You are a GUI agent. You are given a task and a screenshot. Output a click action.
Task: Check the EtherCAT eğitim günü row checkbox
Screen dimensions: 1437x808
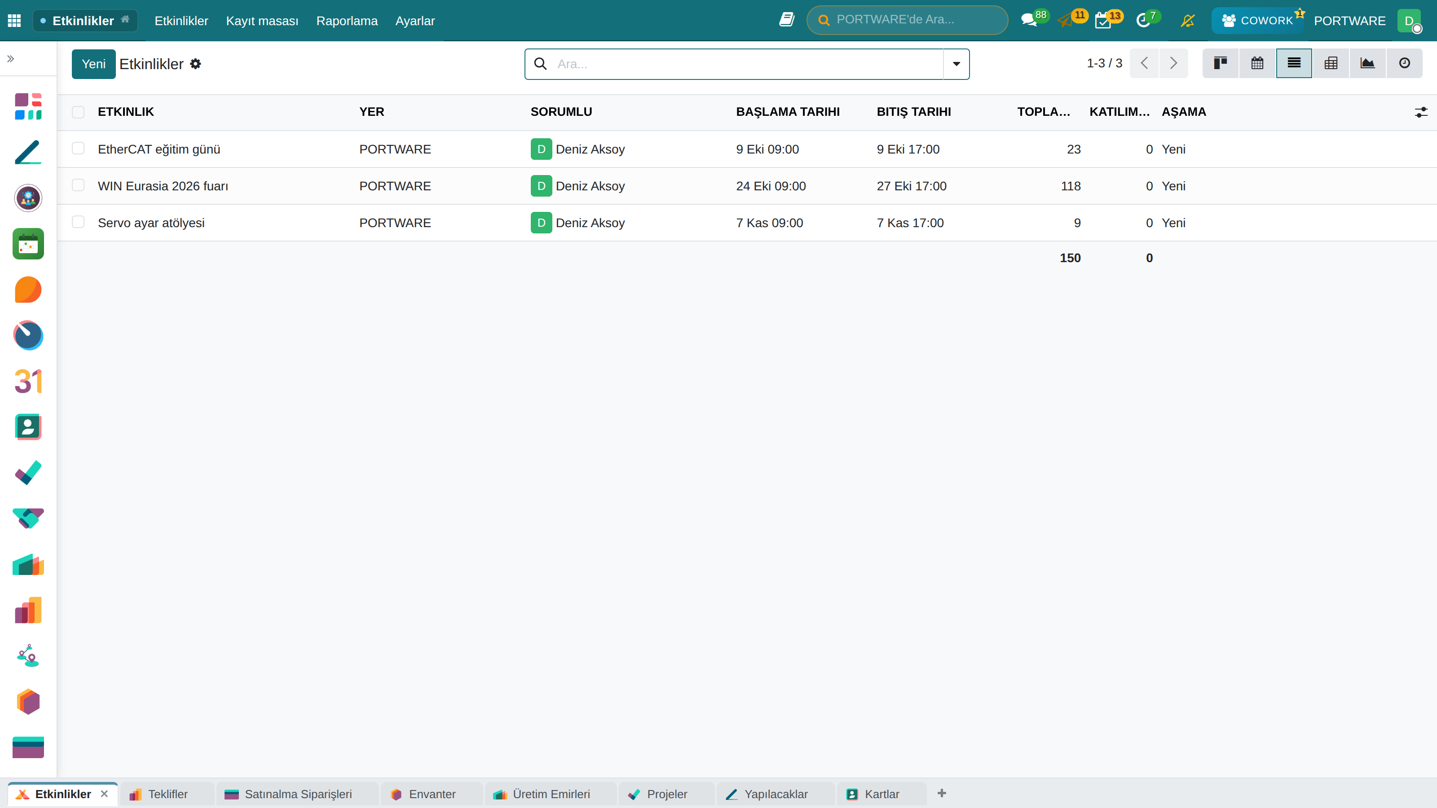(78, 148)
